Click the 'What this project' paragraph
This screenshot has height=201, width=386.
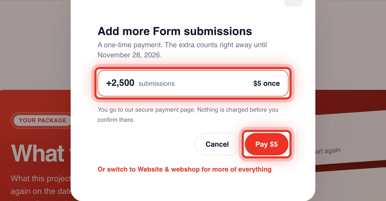click(41, 178)
